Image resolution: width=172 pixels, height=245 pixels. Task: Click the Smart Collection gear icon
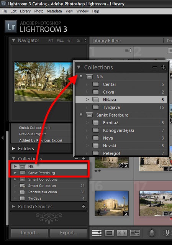click(x=22, y=186)
